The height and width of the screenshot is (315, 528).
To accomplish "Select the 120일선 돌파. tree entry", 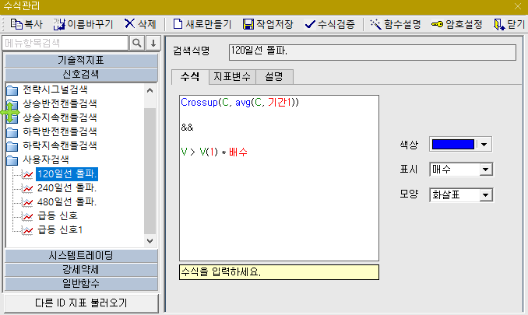I will (67, 174).
